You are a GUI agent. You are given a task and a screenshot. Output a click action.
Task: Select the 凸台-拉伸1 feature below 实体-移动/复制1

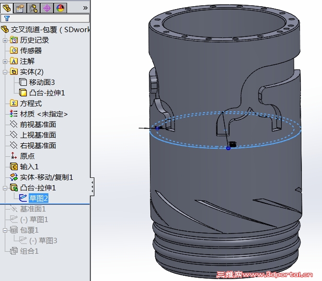pos(38,187)
